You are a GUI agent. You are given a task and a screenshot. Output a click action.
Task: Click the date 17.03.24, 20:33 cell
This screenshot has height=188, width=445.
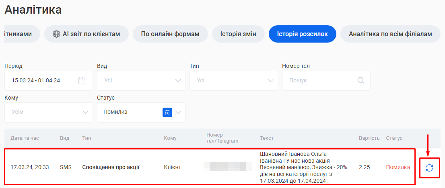tap(30, 167)
